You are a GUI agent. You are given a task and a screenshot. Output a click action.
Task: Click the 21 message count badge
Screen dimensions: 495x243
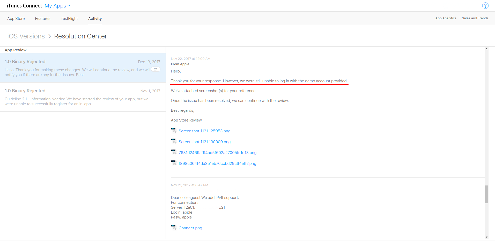(156, 69)
